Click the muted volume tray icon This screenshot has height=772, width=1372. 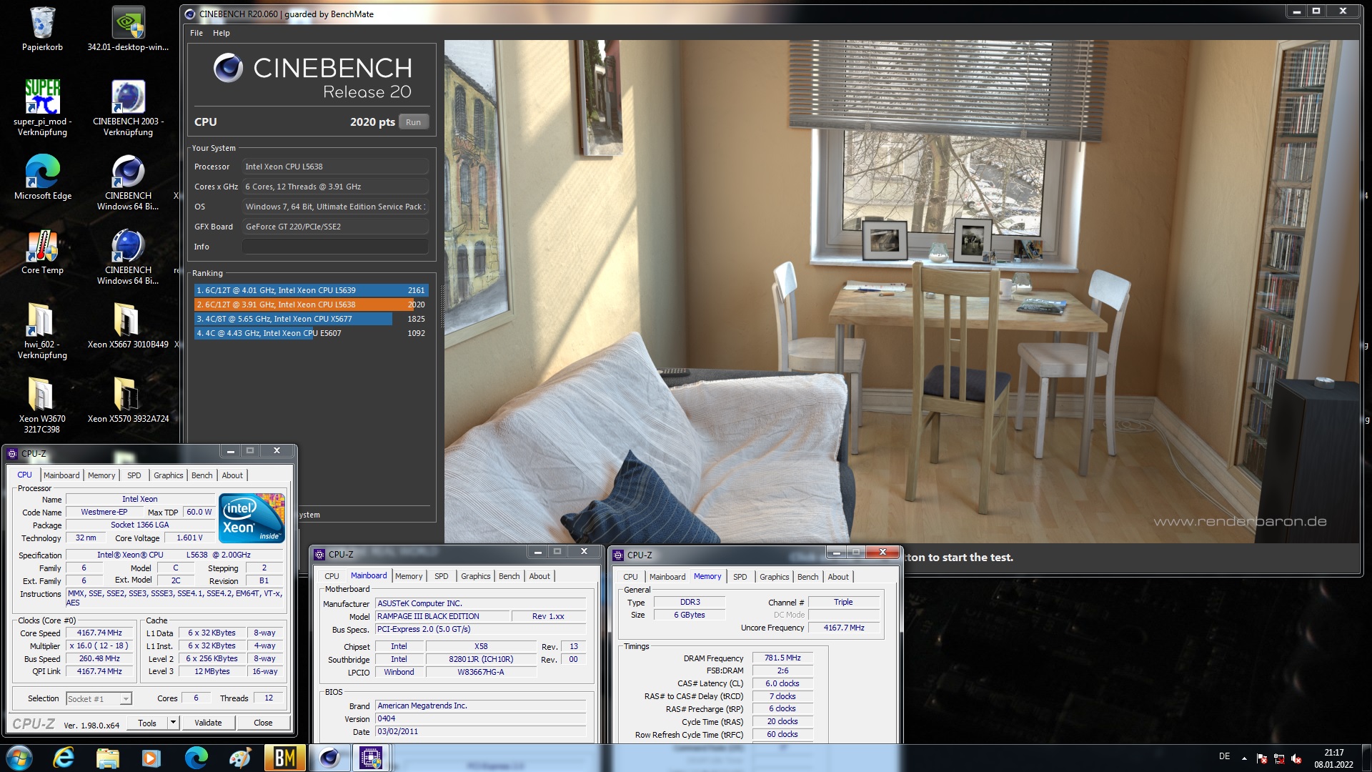click(1296, 758)
